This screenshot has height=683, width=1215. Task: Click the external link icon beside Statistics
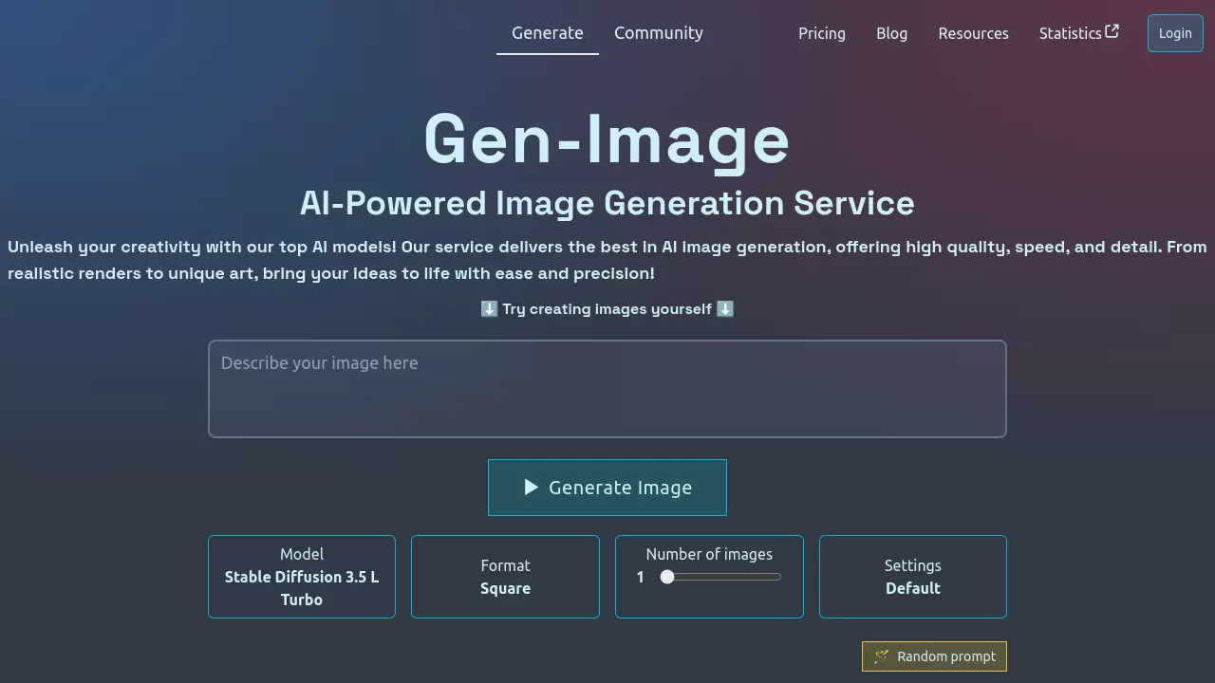pyautogui.click(x=1112, y=31)
